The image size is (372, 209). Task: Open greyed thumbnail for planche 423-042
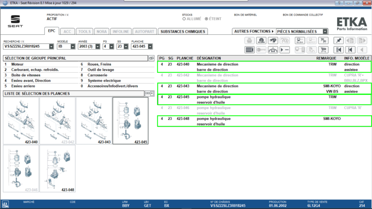pyautogui.click(x=57, y=121)
